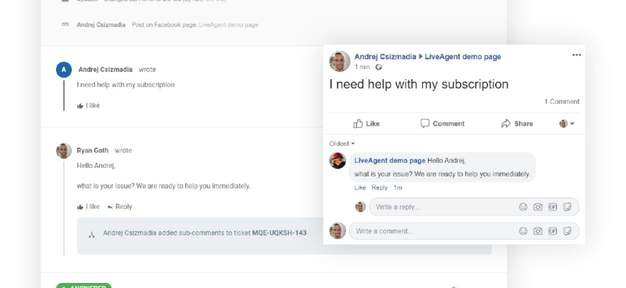Viewport: 626px width, 288px height.
Task: Like the Facebook post with thumbs-up button
Action: [366, 124]
